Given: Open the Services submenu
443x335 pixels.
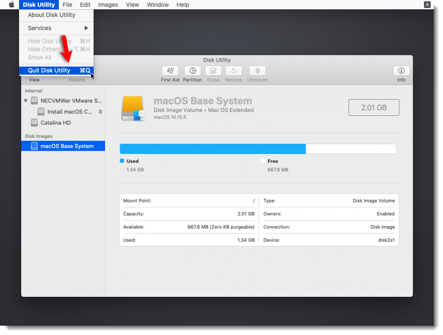Looking at the screenshot, I should 39,28.
